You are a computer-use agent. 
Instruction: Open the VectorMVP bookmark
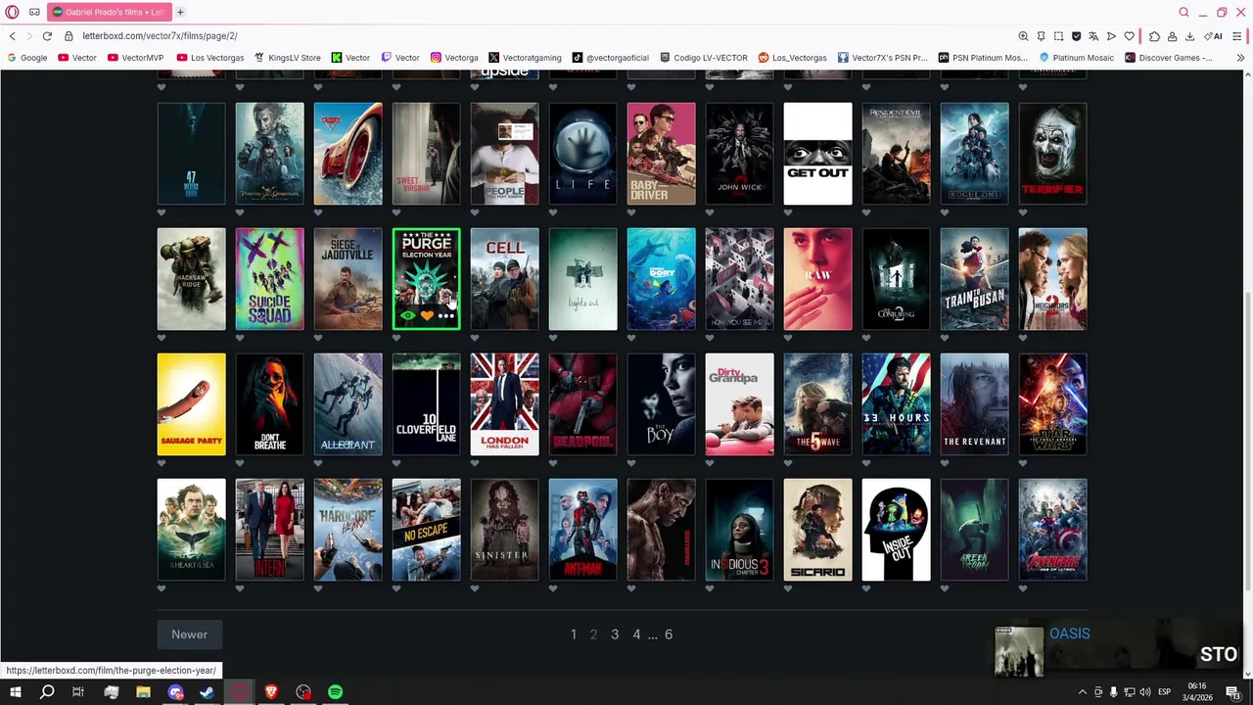[x=136, y=58]
